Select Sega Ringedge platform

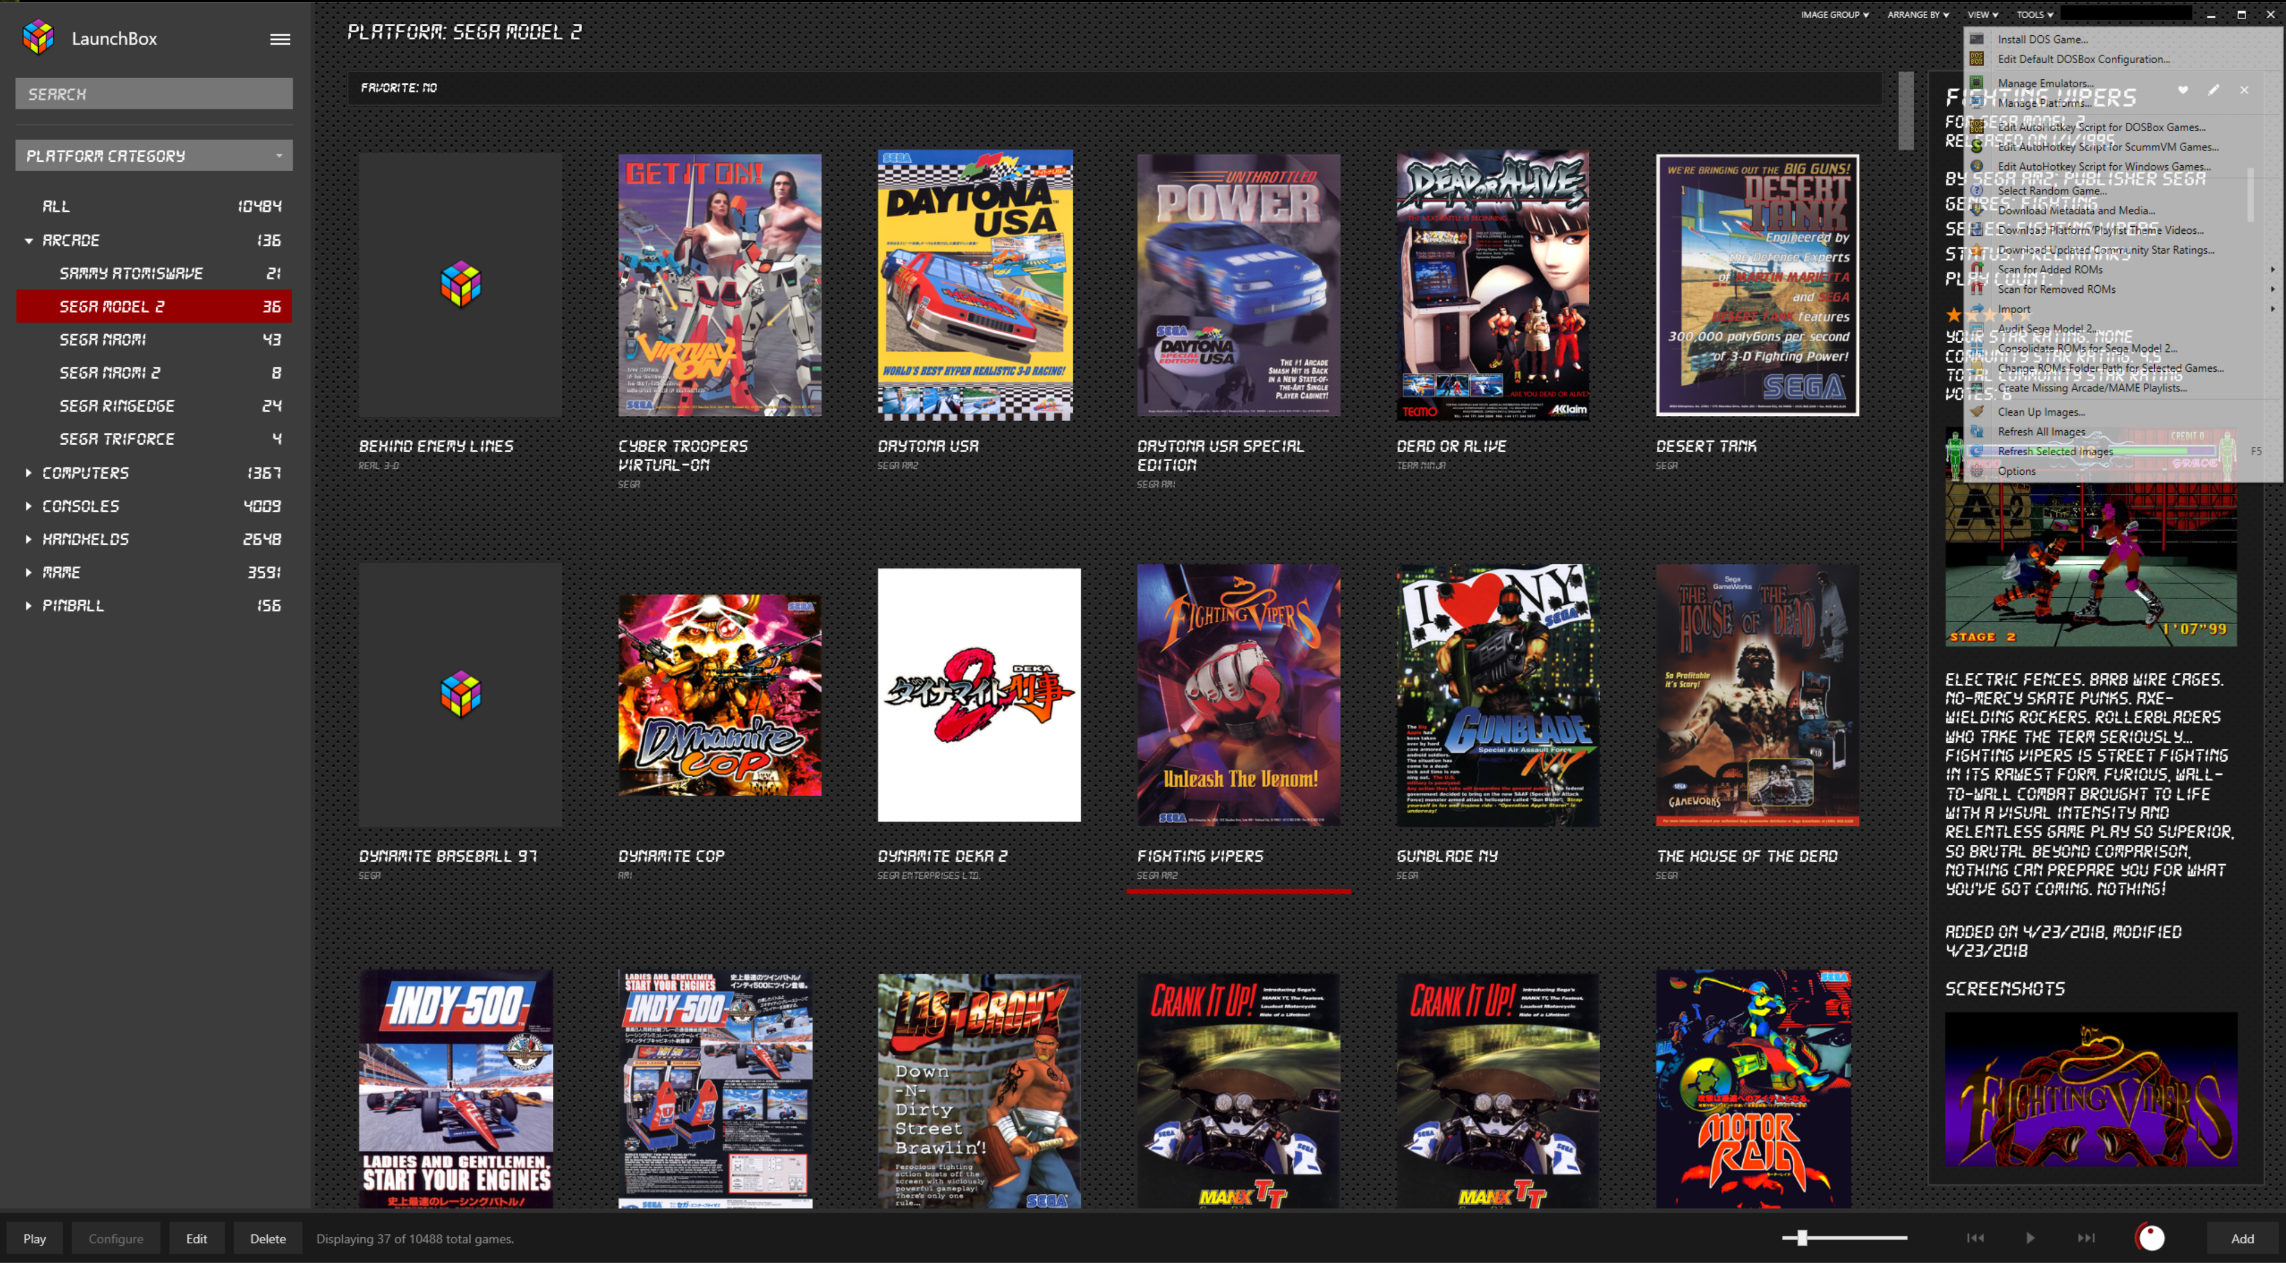click(153, 406)
